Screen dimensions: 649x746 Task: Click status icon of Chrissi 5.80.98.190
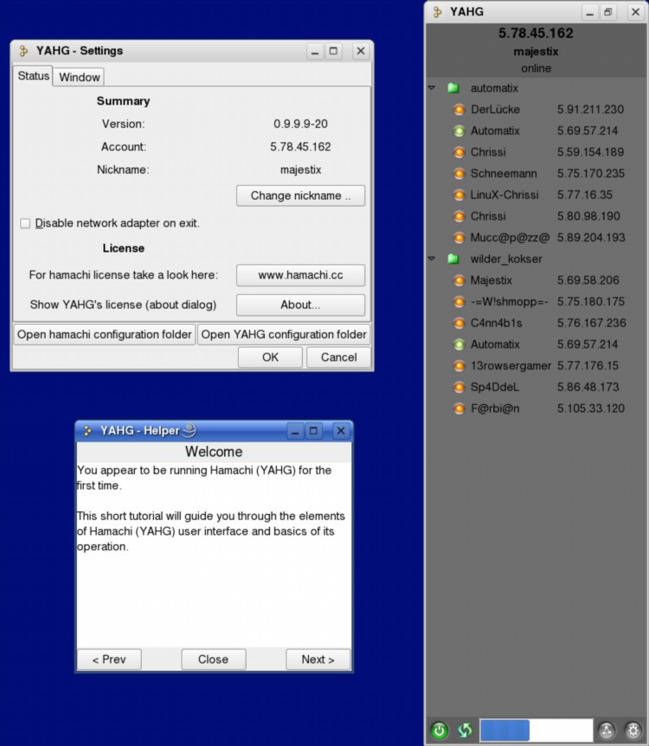[x=459, y=216]
